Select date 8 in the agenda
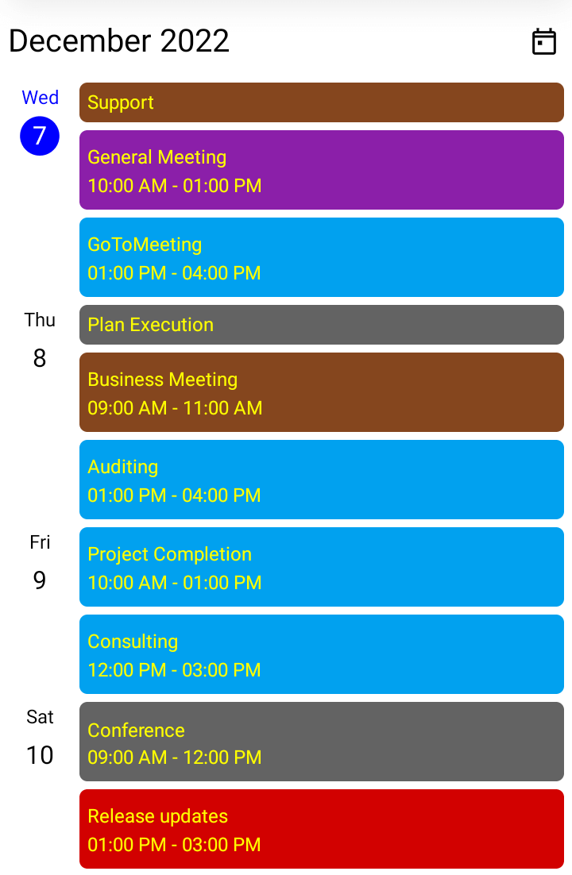572x875 pixels. [x=40, y=358]
